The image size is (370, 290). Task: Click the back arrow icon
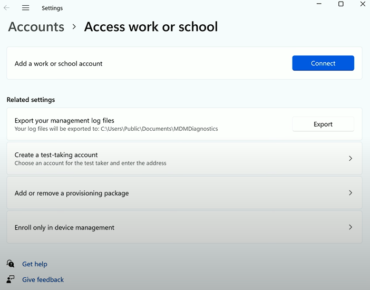[x=7, y=8]
